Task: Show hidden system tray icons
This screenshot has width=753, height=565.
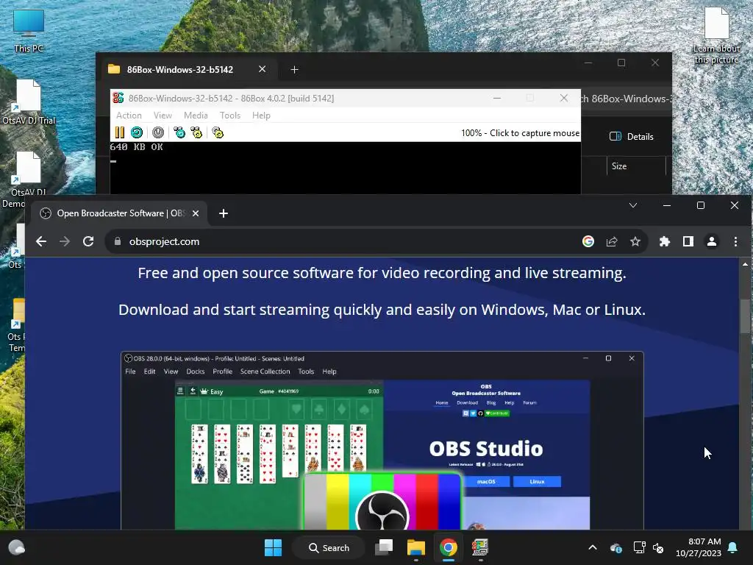Action: tap(593, 547)
